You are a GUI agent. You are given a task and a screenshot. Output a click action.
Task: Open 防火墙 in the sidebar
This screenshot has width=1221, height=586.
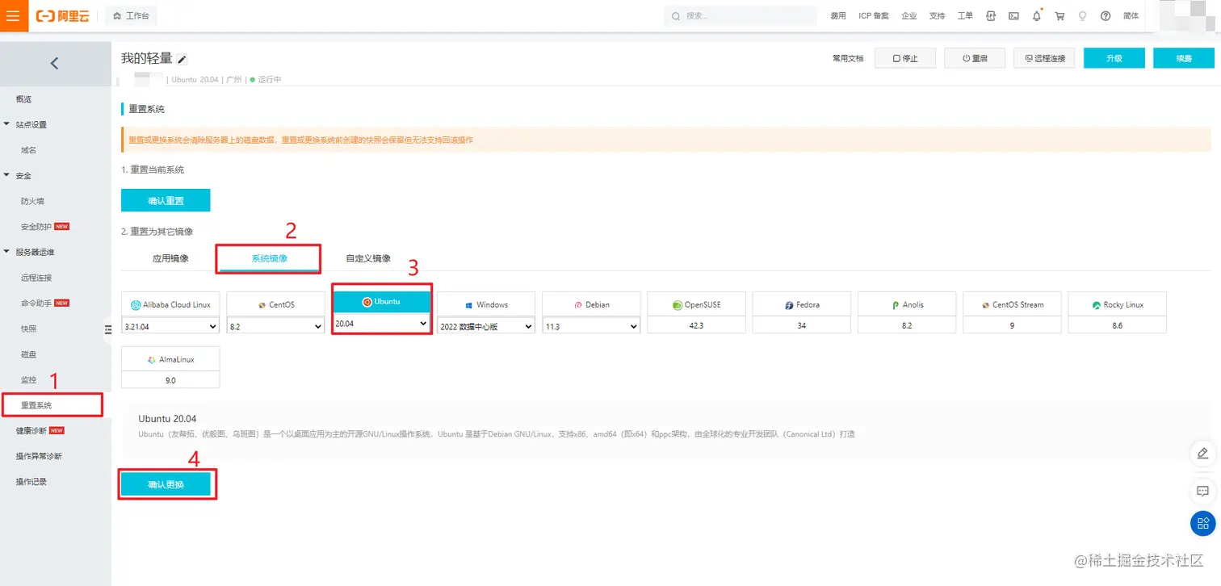tap(32, 201)
